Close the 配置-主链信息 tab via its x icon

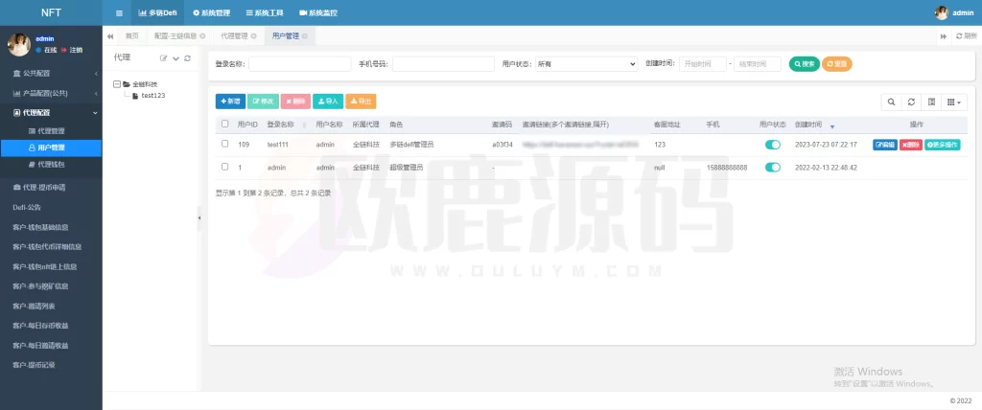point(202,36)
